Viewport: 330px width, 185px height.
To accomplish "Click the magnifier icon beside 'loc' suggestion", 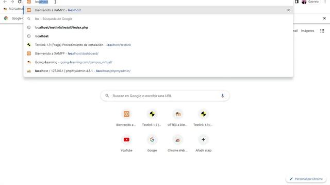I will tap(29, 18).
